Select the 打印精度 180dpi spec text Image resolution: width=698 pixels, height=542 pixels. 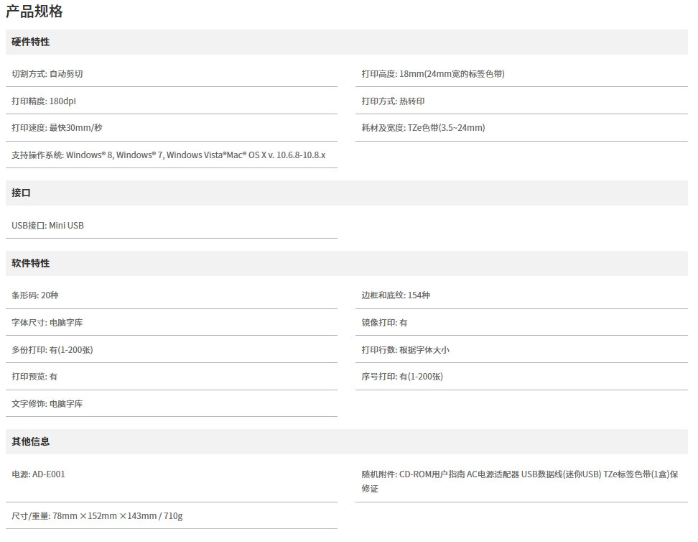(x=44, y=101)
